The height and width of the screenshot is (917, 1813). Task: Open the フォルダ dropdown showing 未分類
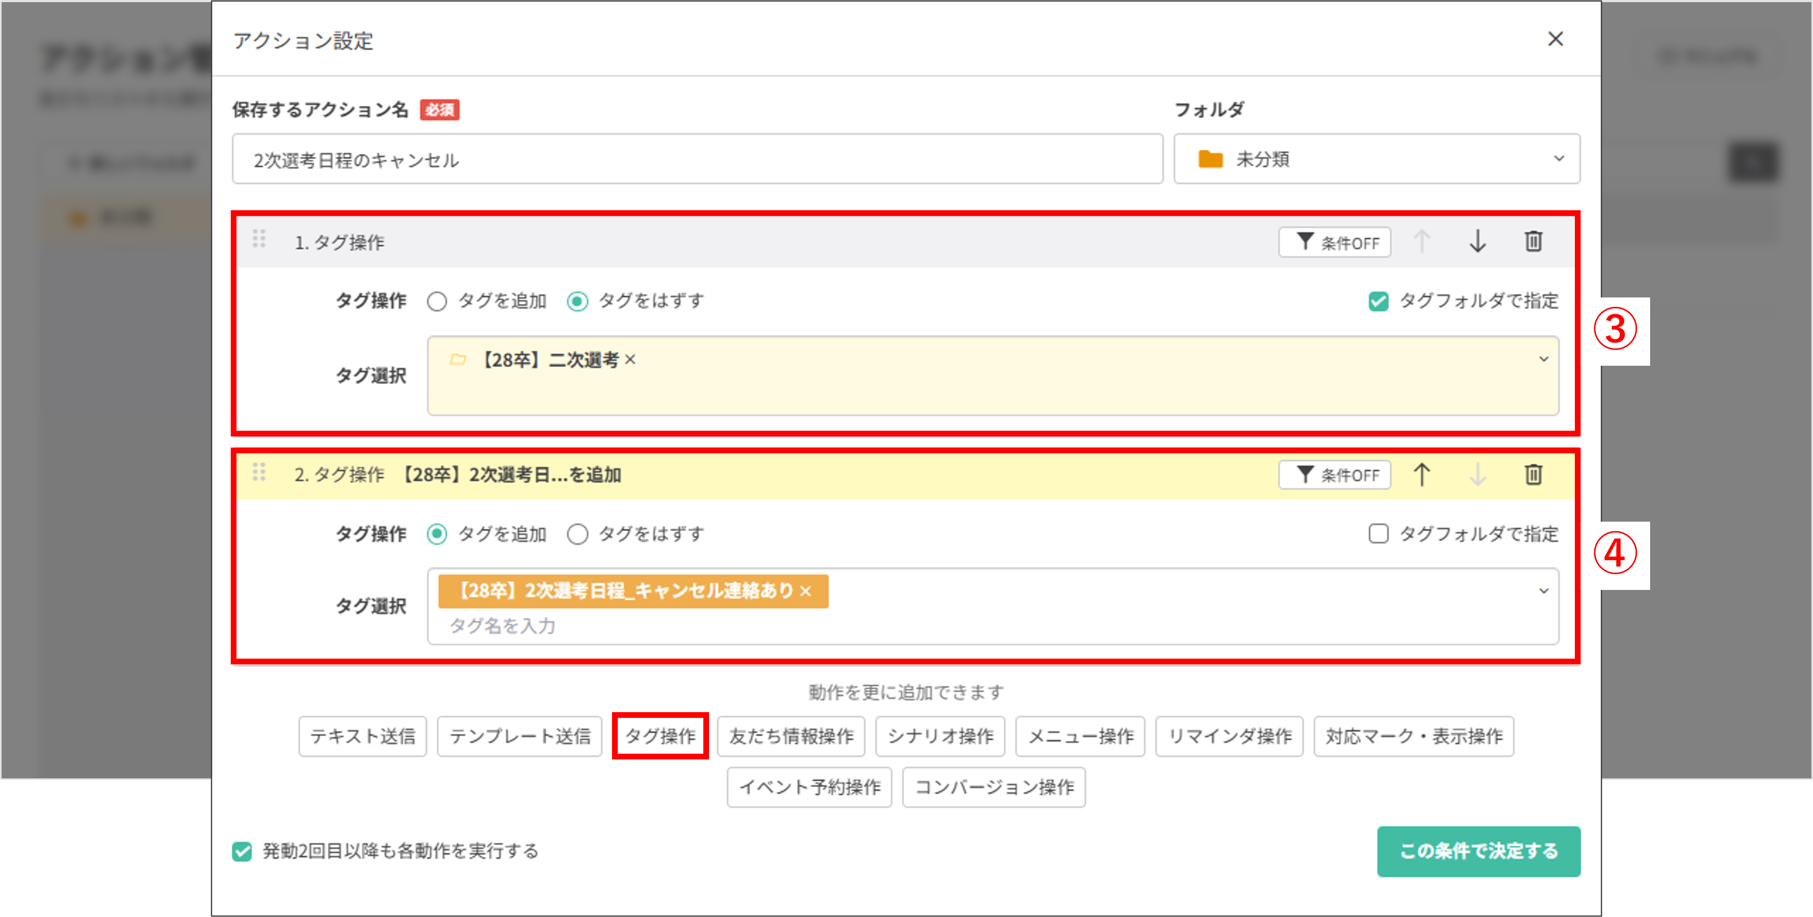(1376, 159)
